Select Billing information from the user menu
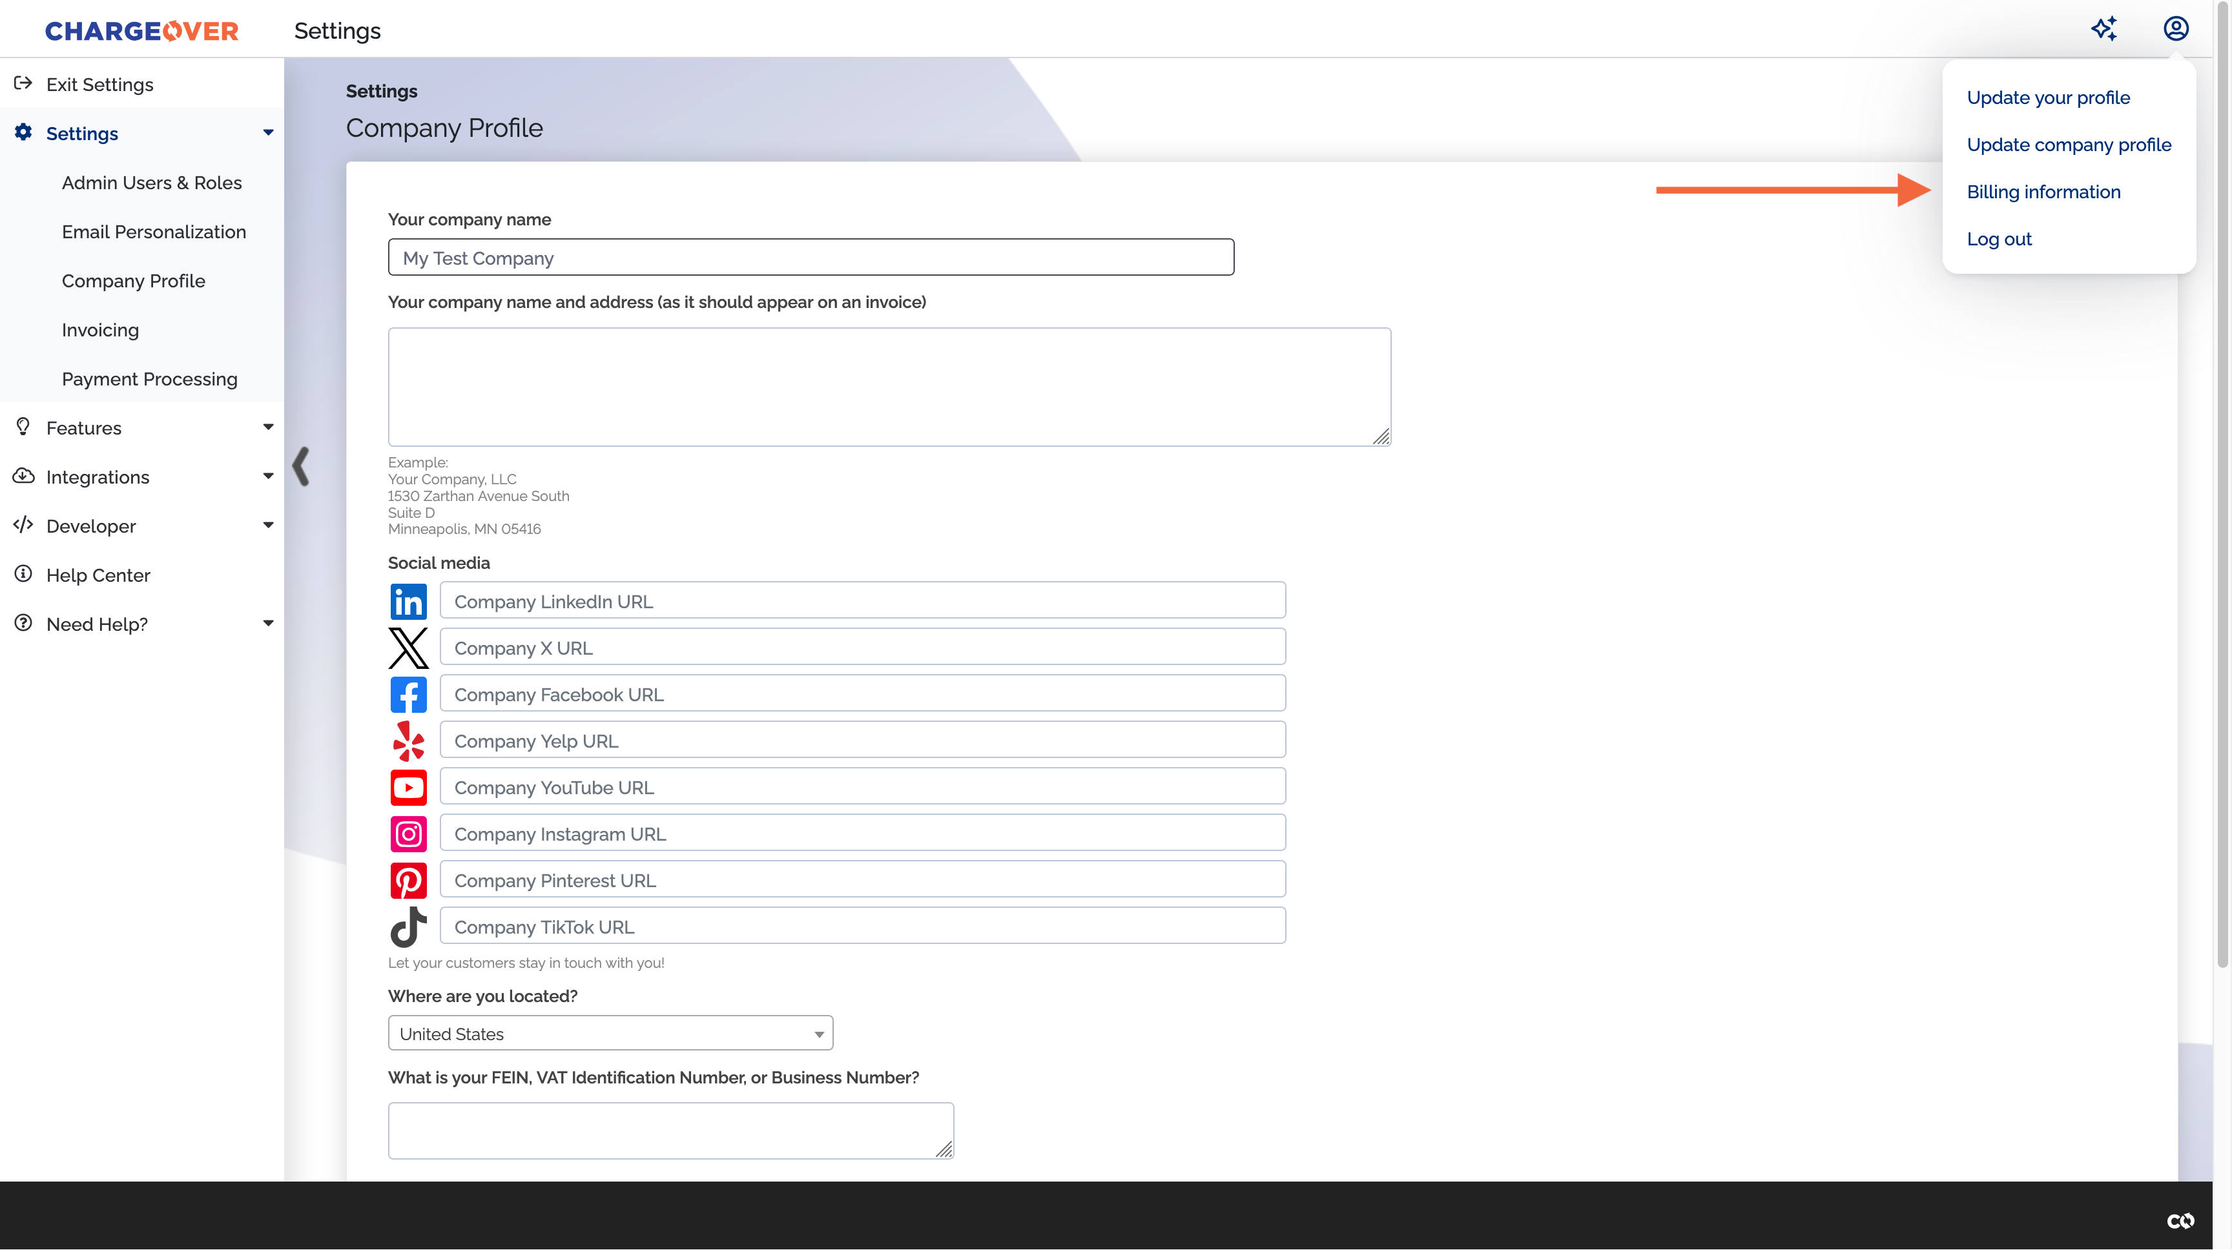Image resolution: width=2232 pixels, height=1250 pixels. tap(2043, 192)
